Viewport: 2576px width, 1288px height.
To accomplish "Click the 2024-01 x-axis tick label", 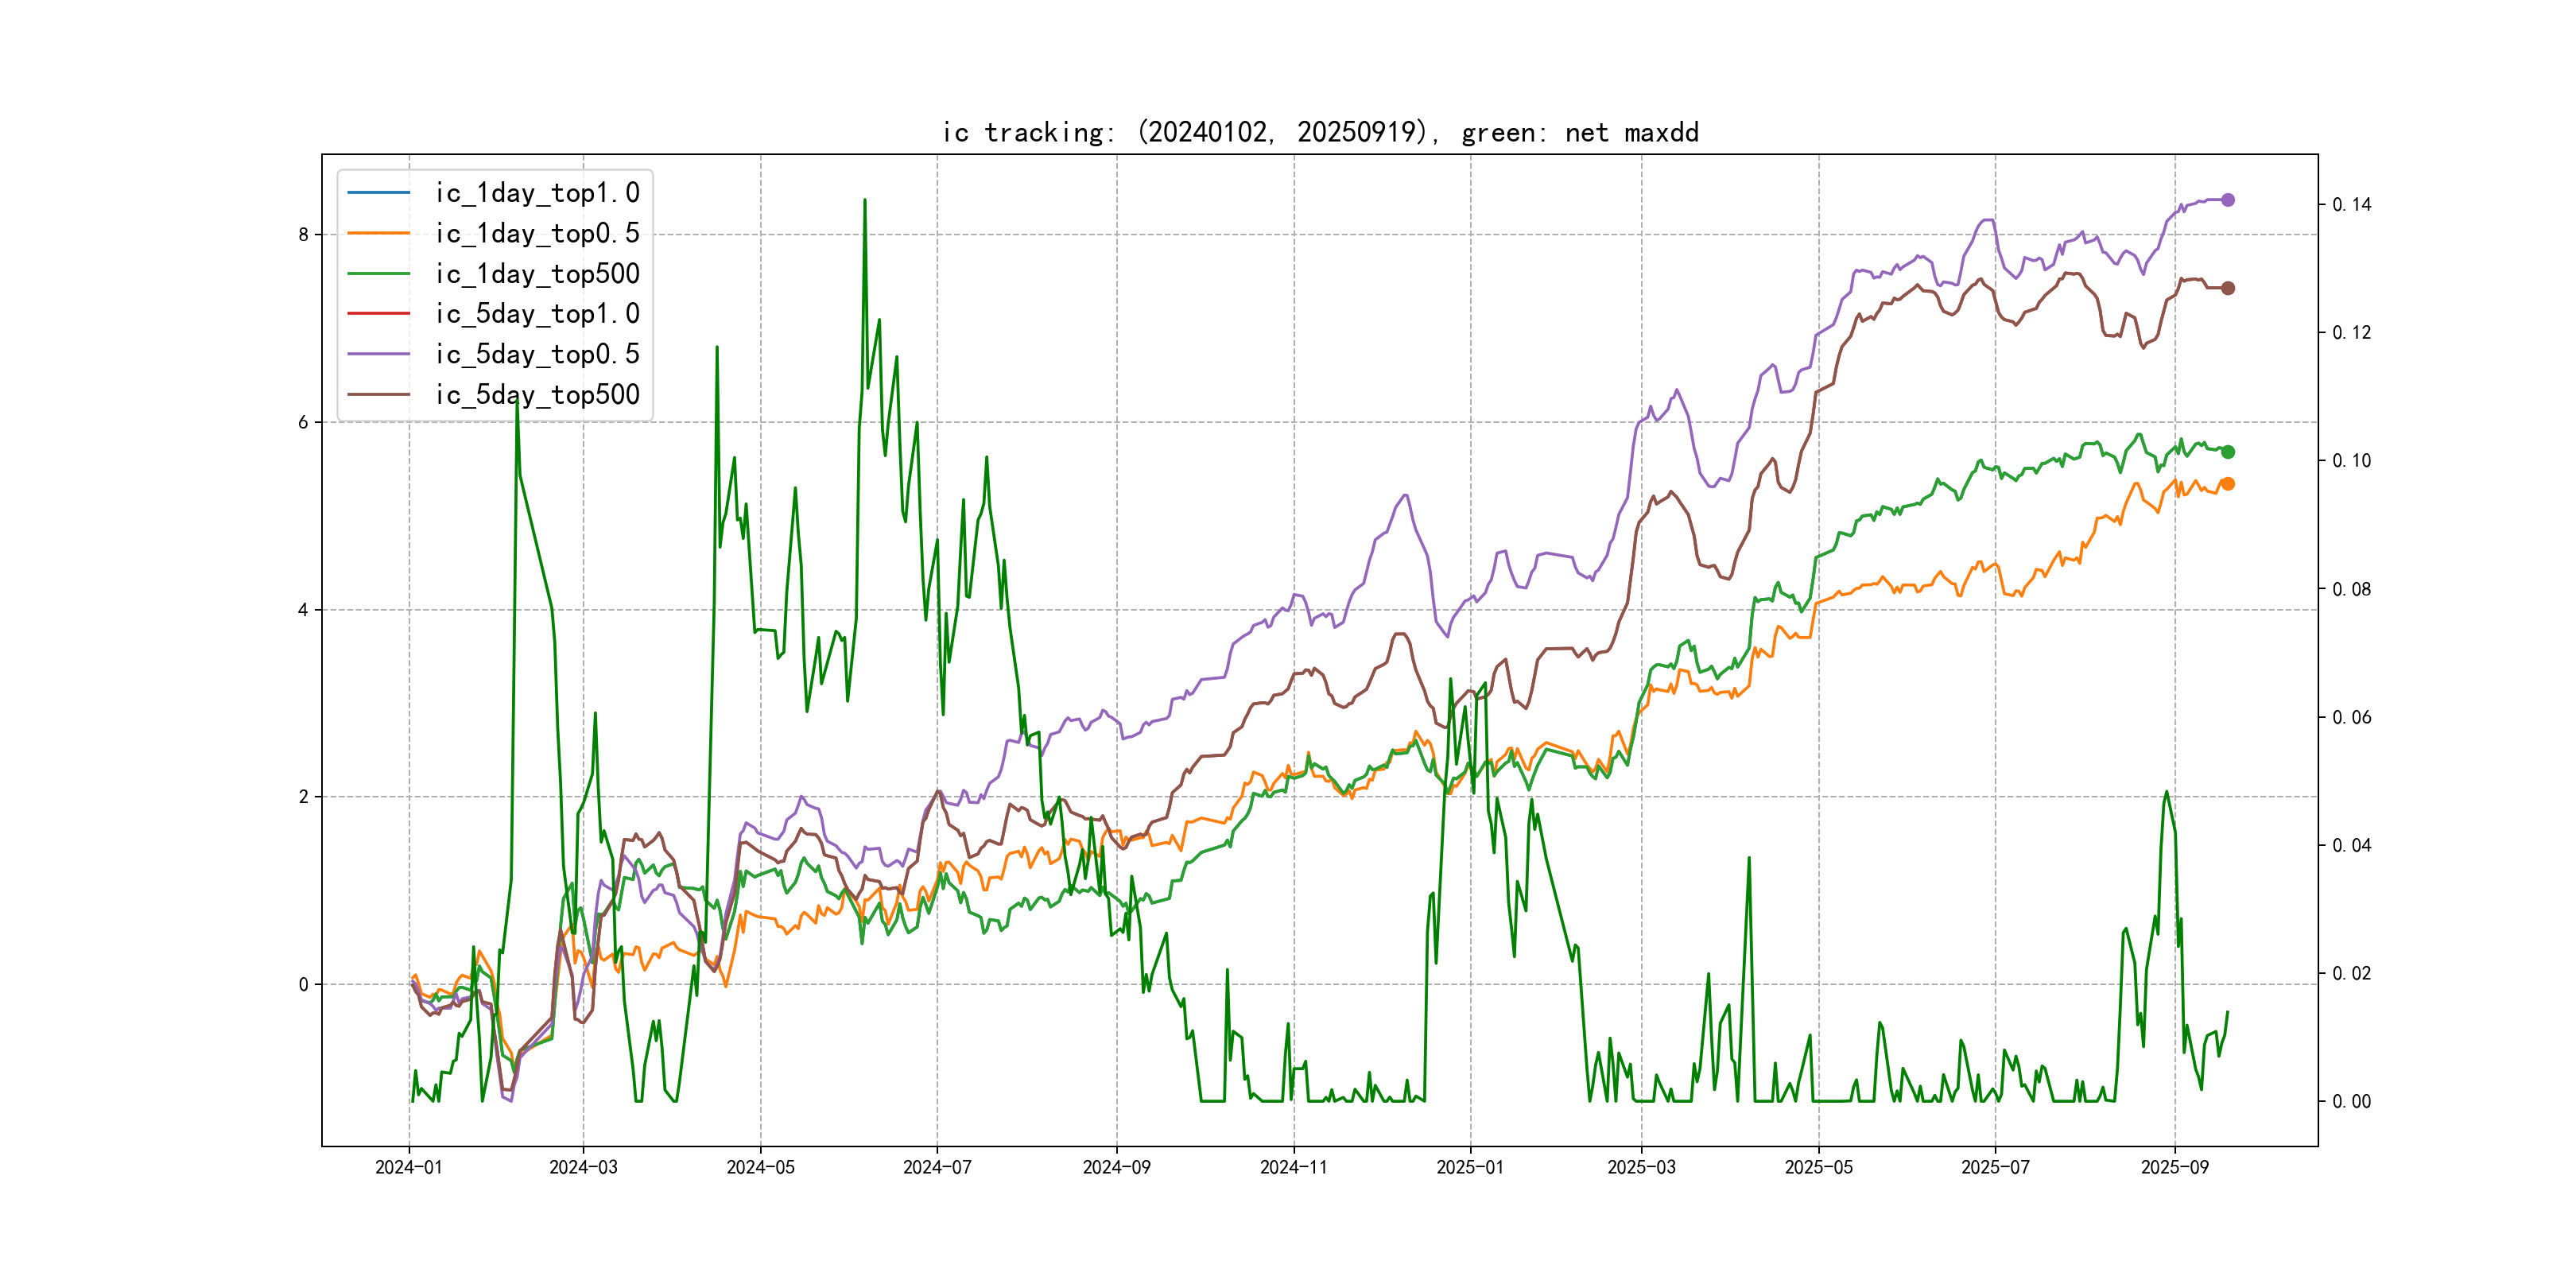I will click(408, 1167).
